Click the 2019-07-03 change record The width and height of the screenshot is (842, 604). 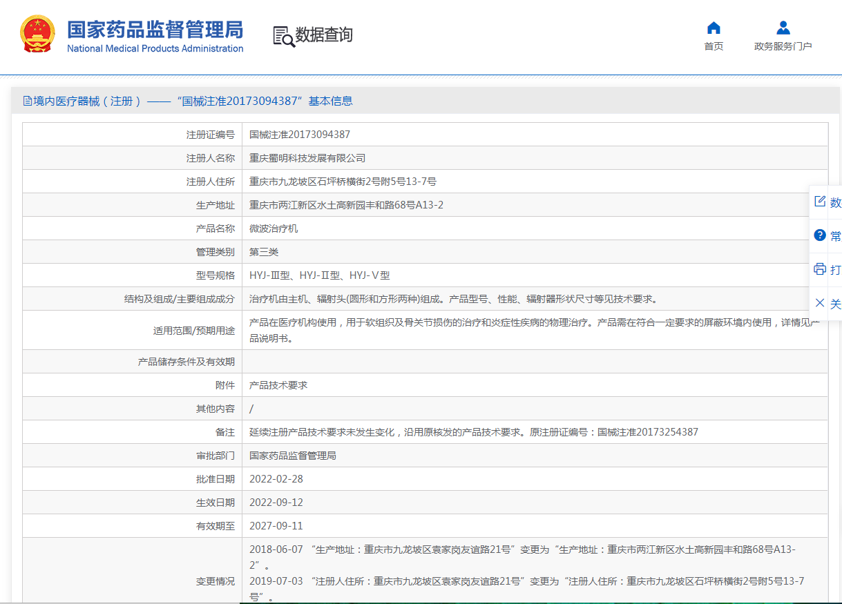point(527,588)
